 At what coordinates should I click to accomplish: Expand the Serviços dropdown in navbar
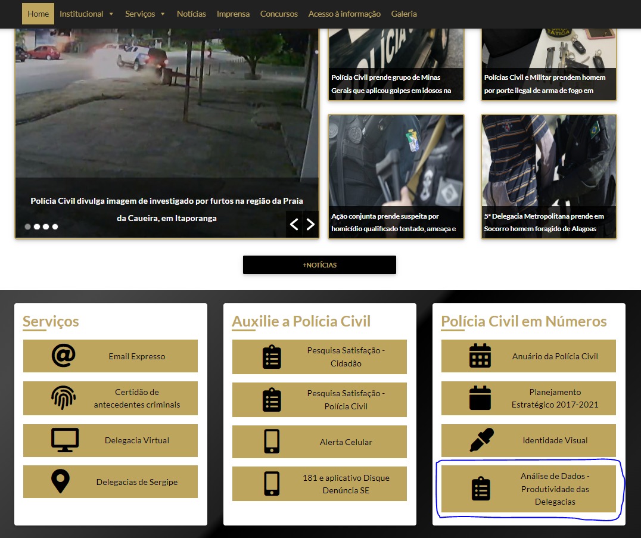pos(145,14)
